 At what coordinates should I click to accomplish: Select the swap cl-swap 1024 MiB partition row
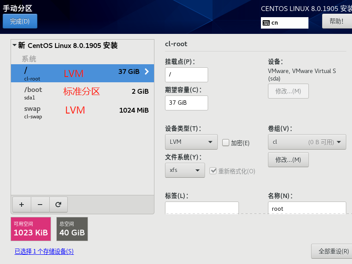coord(82,112)
